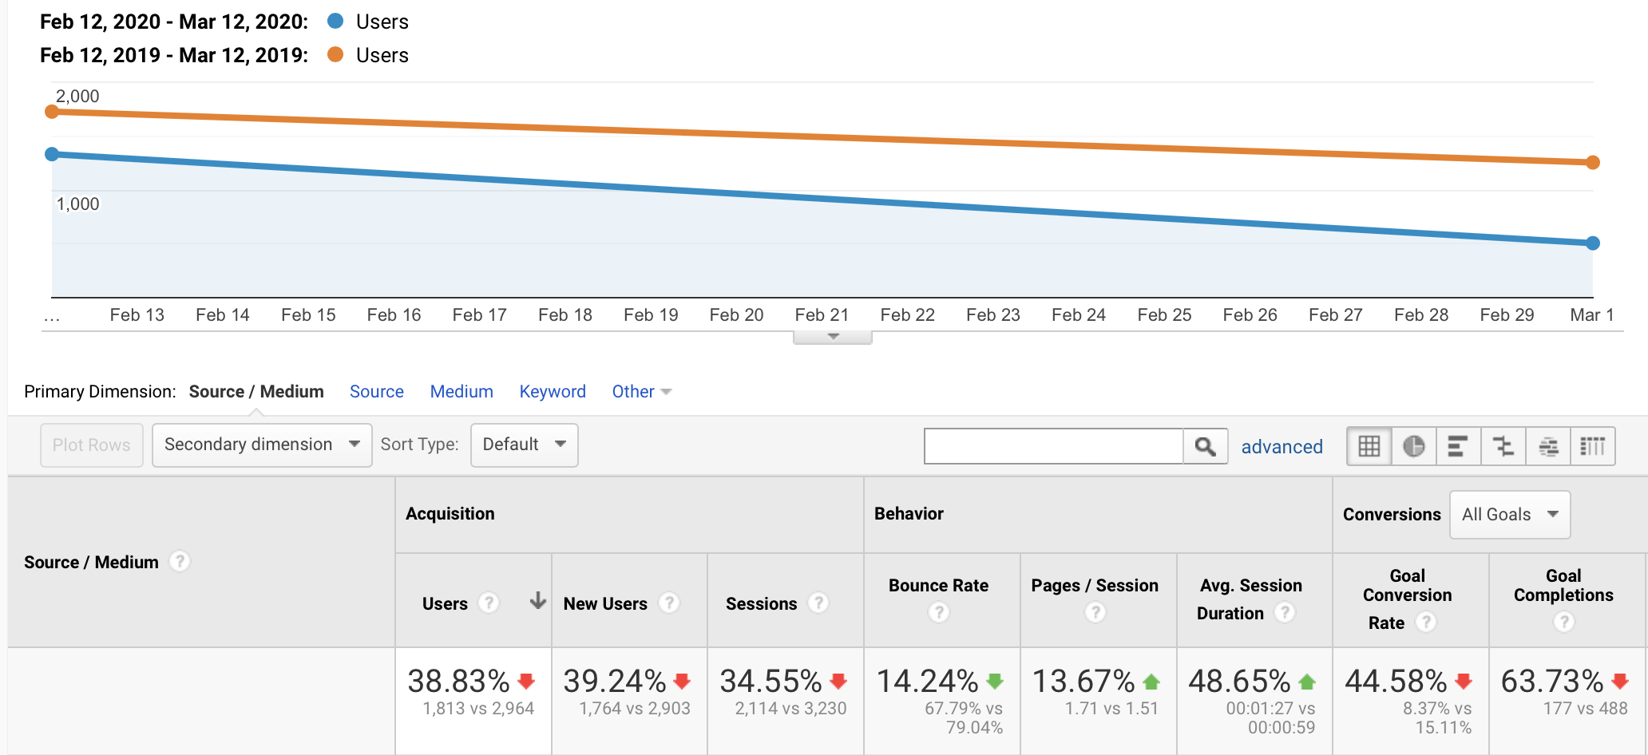This screenshot has width=1648, height=755.
Task: Switch to the Percentage pie chart view
Action: click(1413, 446)
